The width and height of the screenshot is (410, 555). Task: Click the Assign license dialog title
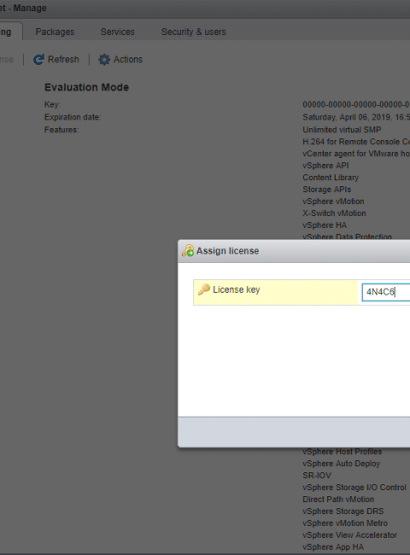point(228,251)
